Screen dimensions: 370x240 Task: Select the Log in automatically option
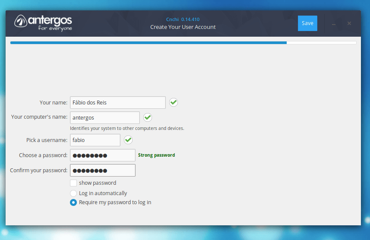coord(73,193)
